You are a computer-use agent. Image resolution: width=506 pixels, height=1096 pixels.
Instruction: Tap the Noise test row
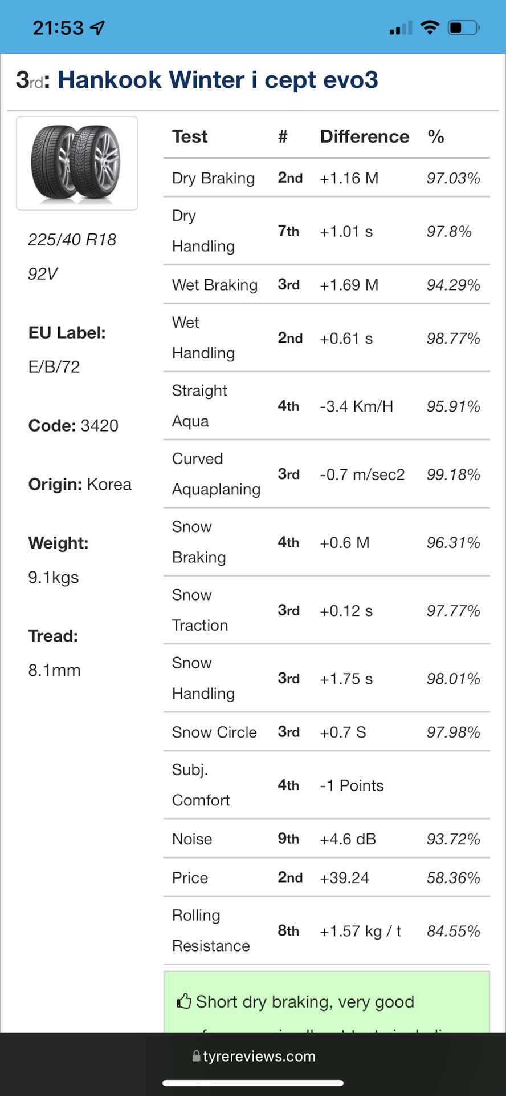[x=327, y=839]
